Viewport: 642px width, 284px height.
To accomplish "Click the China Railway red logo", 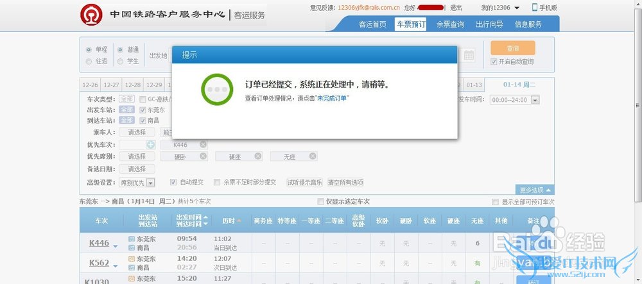I will click(x=91, y=15).
